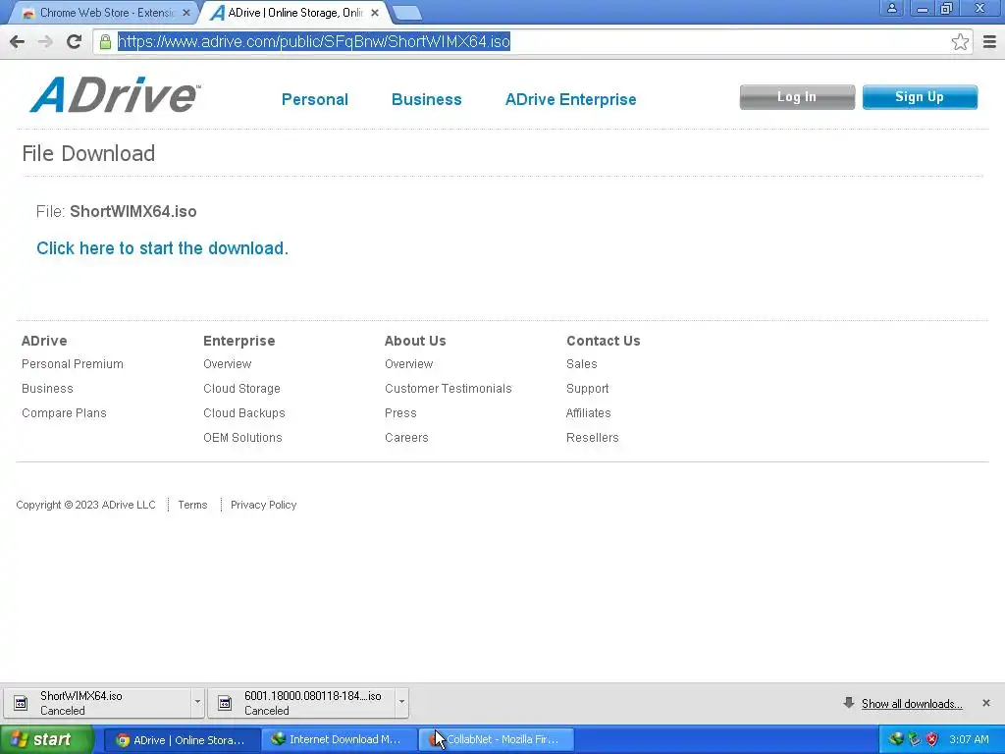Click the green padlock security icon
The image size is (1005, 754).
click(x=105, y=41)
